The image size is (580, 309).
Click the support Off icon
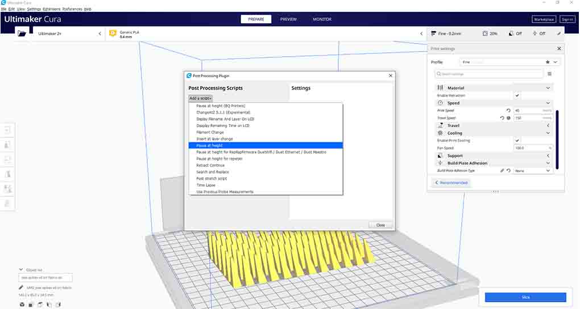[511, 33]
